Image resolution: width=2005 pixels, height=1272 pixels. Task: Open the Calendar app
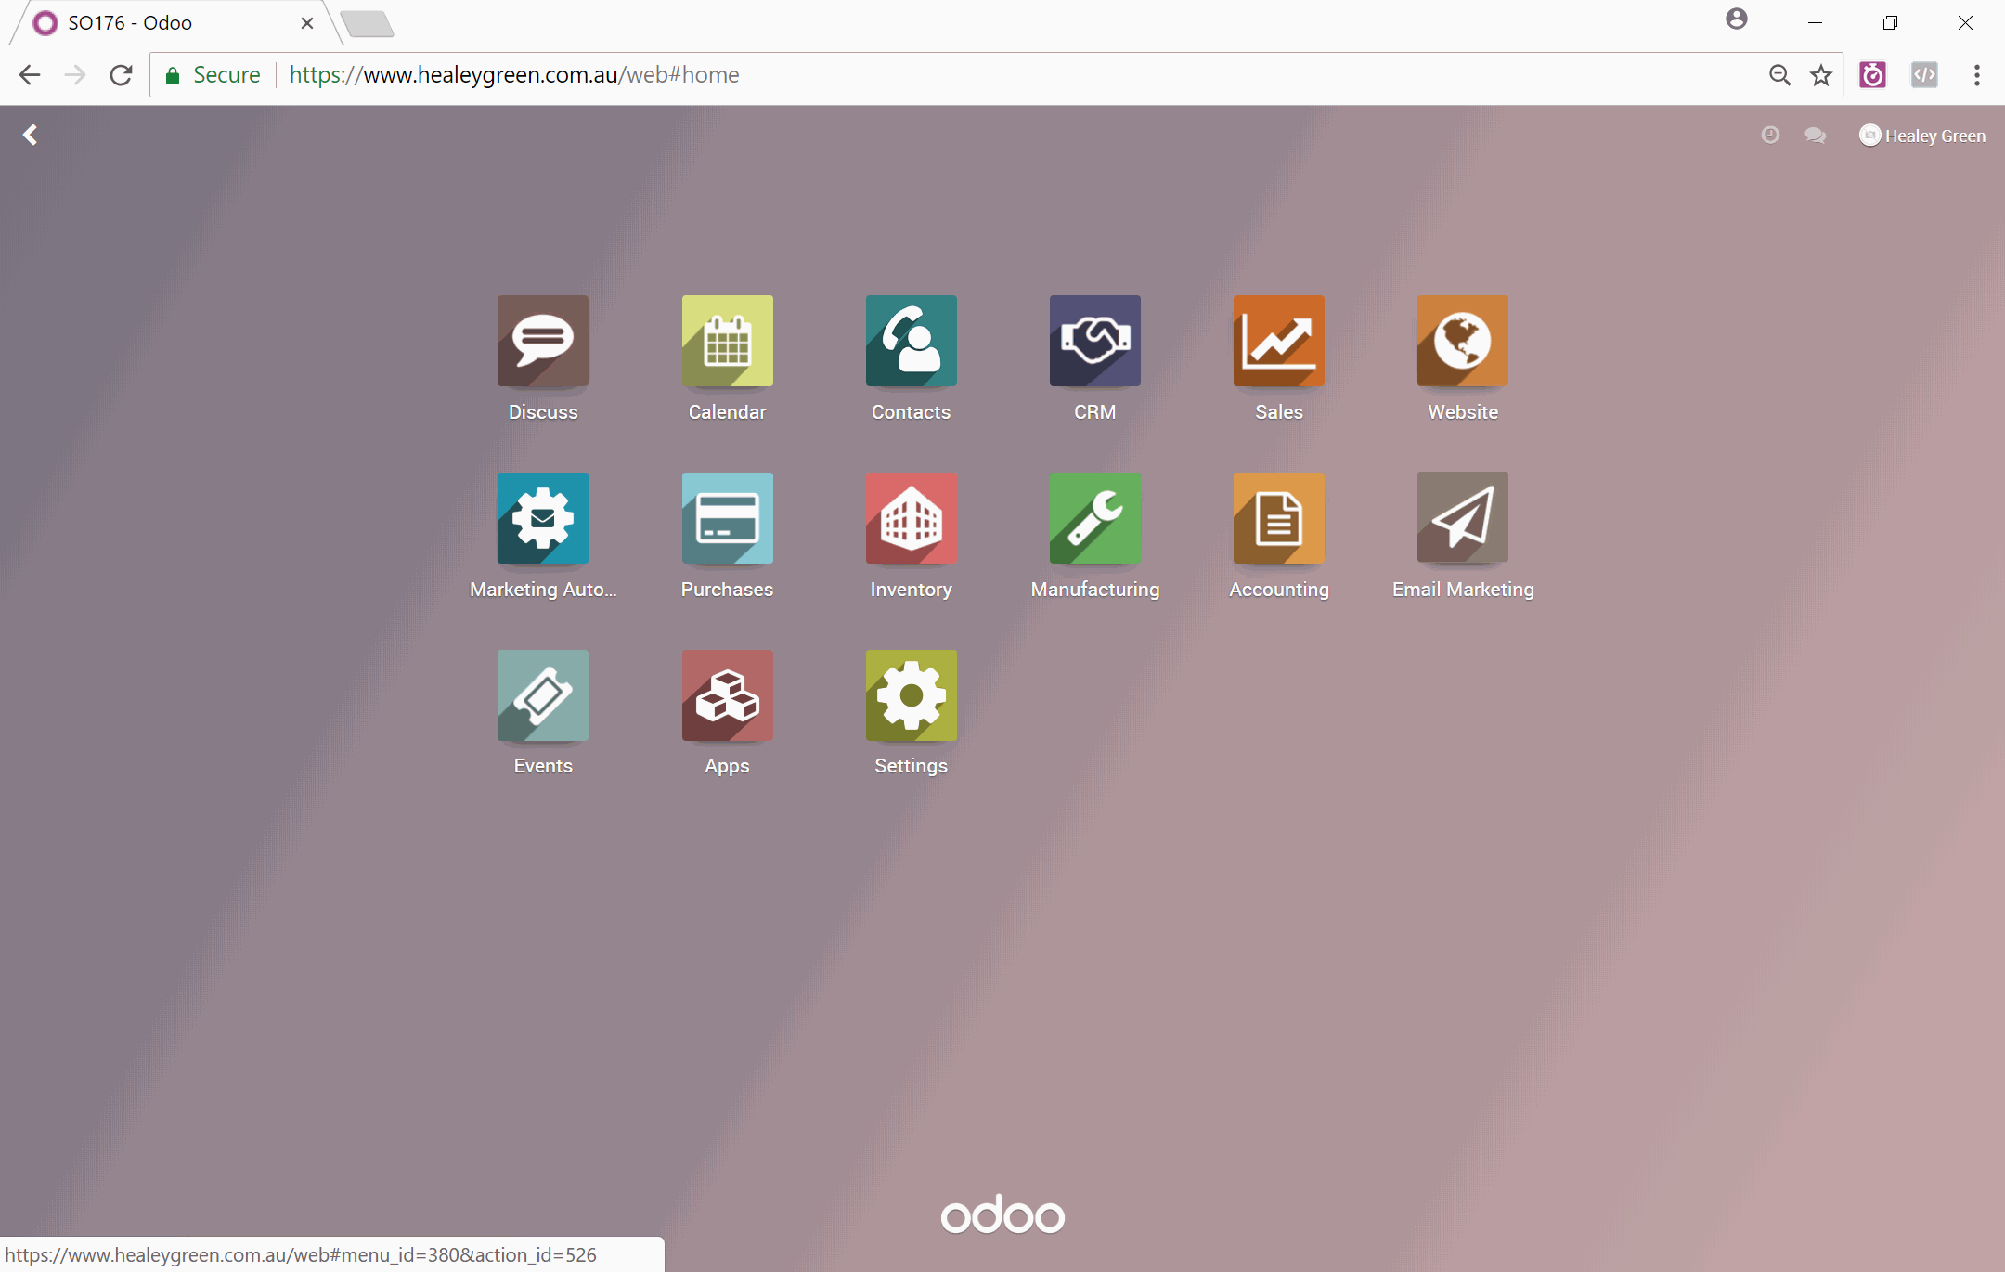727,341
